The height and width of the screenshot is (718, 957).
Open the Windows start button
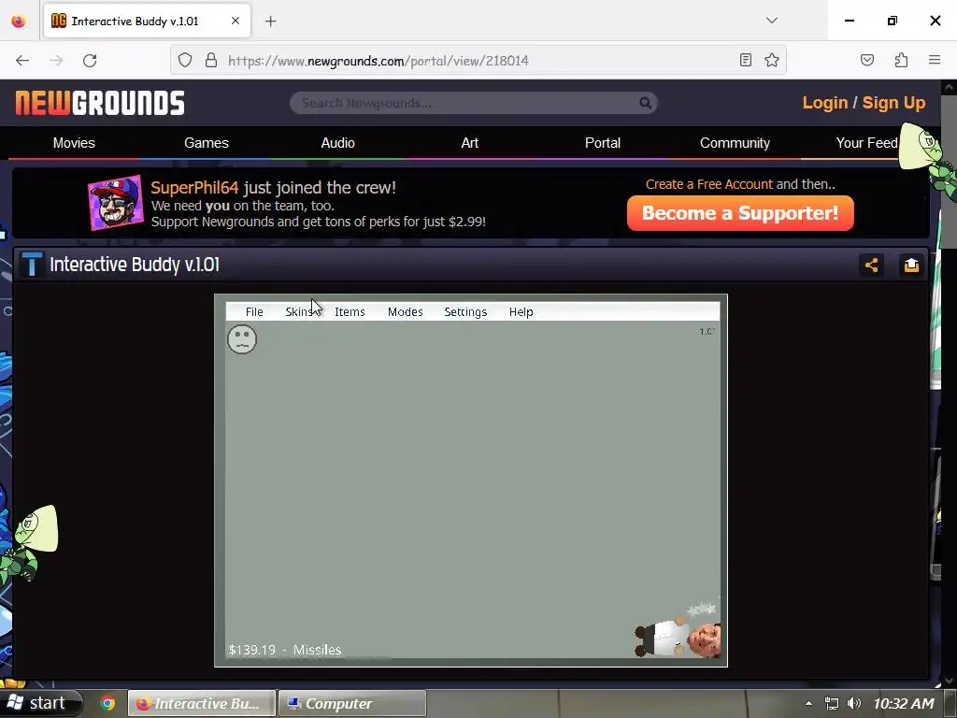[x=40, y=703]
